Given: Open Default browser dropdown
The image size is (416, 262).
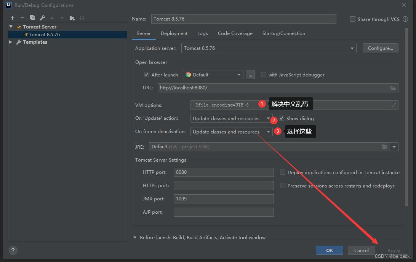Looking at the screenshot, I should pyautogui.click(x=213, y=75).
